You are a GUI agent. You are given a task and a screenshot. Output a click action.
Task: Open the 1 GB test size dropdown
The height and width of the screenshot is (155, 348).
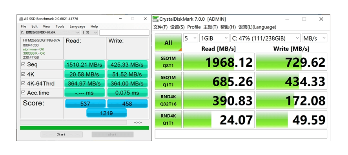pyautogui.click(x=90, y=32)
